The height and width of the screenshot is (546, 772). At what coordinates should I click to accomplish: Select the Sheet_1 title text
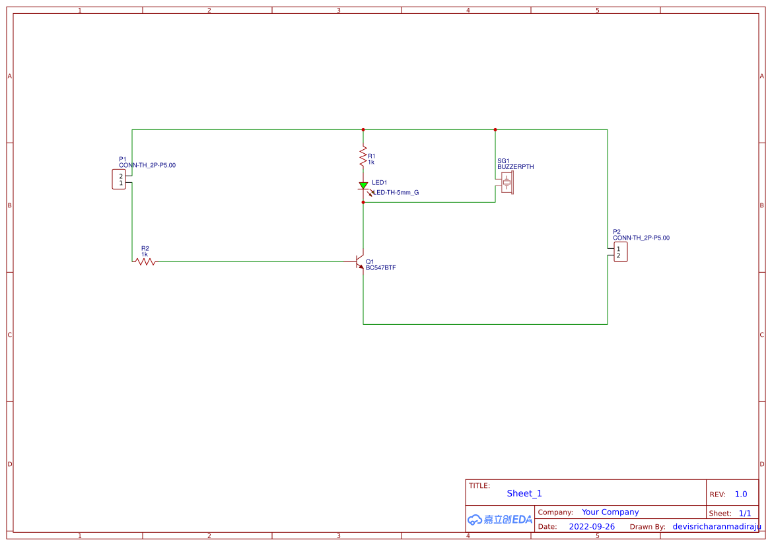pyautogui.click(x=524, y=493)
